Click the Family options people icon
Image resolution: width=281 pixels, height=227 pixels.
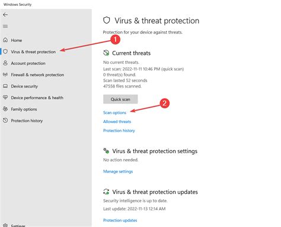pos(5,109)
